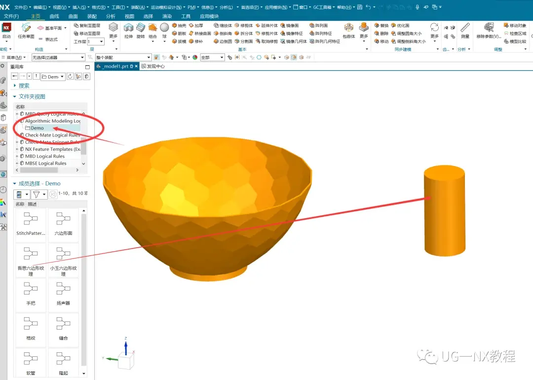Open the 测量 (Measure) tool
This screenshot has width=533, height=380.
click(x=465, y=31)
